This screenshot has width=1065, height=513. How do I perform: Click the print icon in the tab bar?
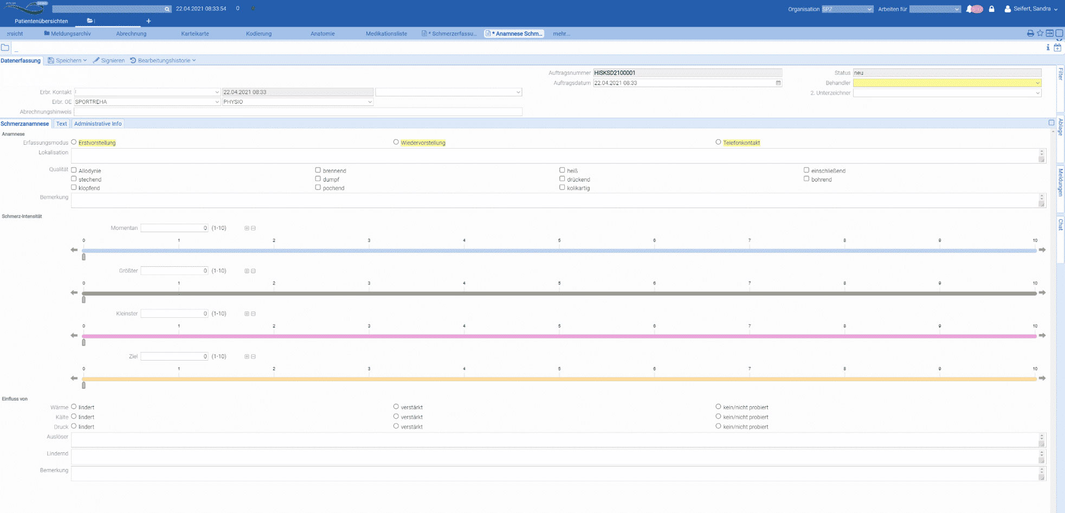[x=1030, y=34]
